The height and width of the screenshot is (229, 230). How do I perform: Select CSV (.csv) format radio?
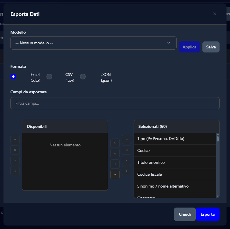(x=49, y=77)
